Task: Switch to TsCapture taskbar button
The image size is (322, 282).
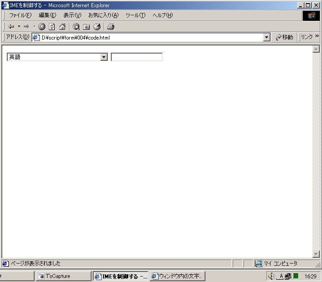Action: tap(63, 276)
